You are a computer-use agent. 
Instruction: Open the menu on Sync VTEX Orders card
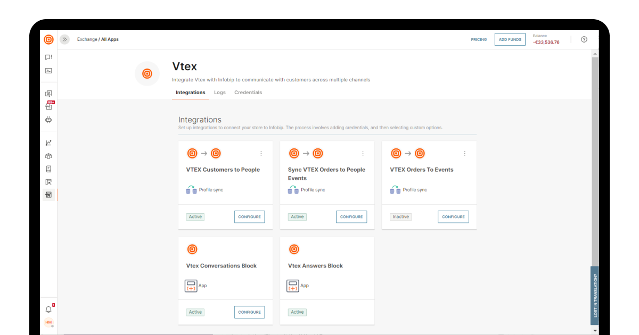(x=363, y=153)
